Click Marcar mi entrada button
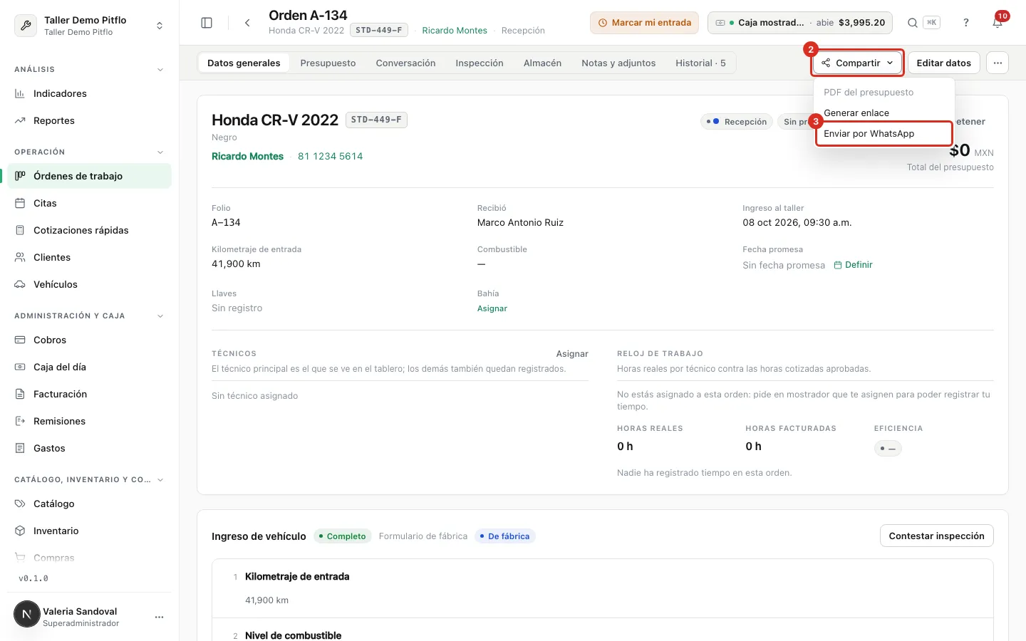Image resolution: width=1026 pixels, height=641 pixels. 644,23
